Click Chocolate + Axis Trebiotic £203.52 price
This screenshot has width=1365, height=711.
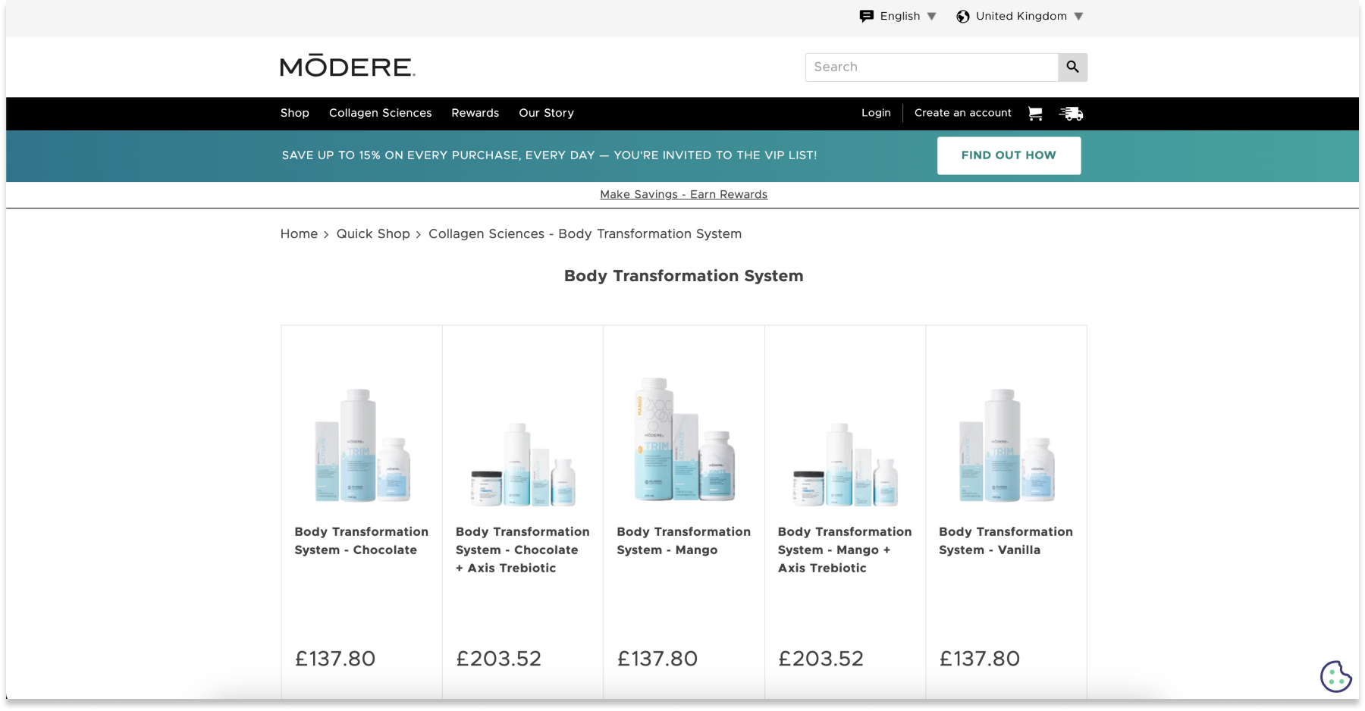[x=499, y=659]
